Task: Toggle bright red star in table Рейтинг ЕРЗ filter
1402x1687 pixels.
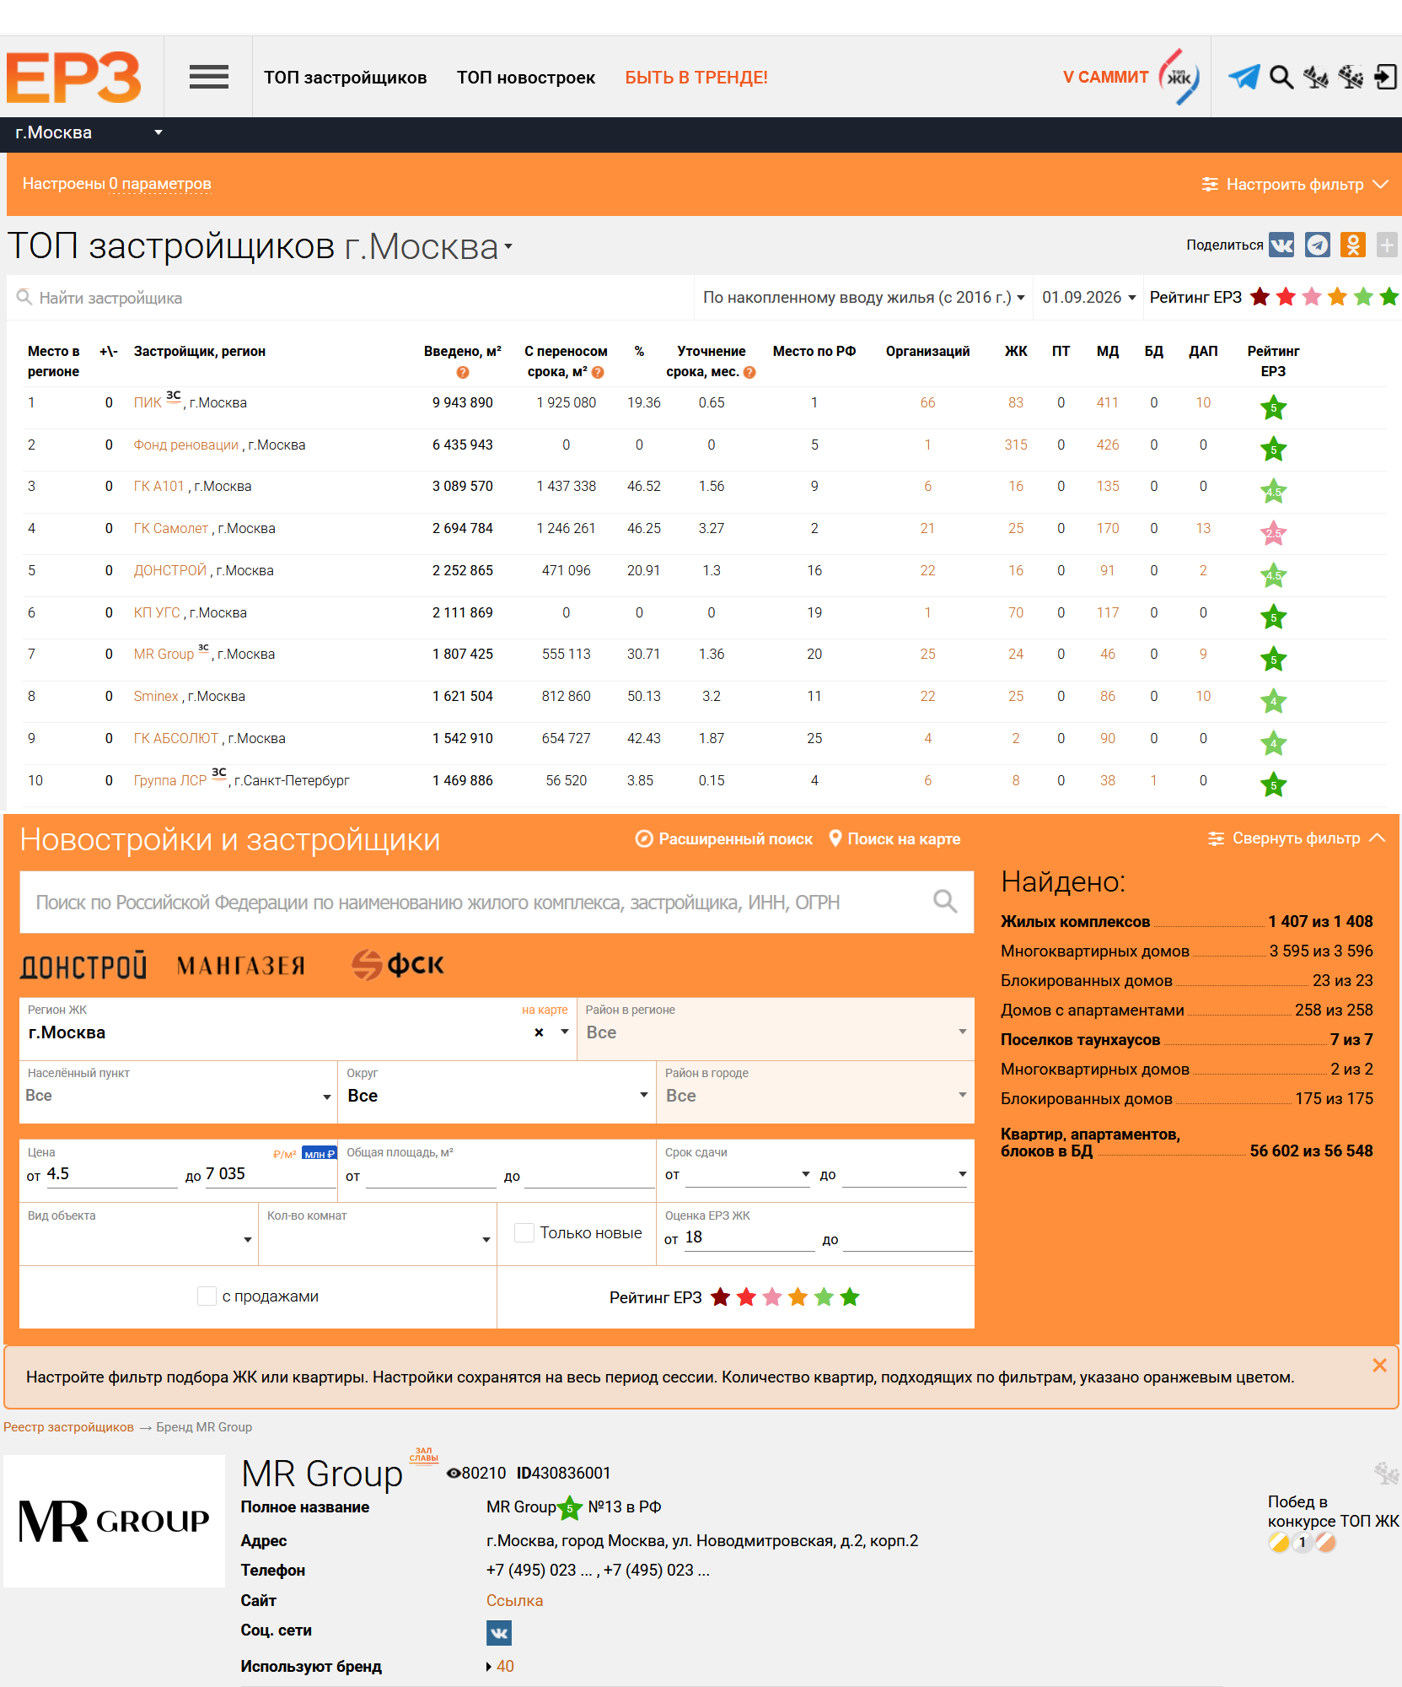Action: (x=1287, y=297)
